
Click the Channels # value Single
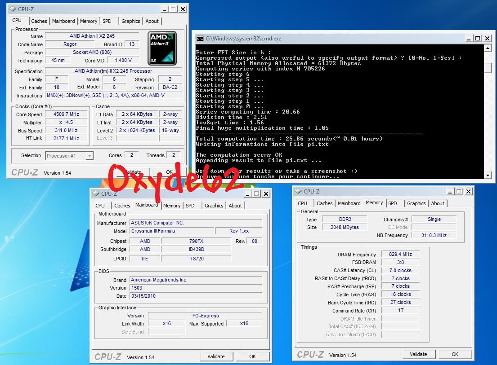tap(434, 219)
